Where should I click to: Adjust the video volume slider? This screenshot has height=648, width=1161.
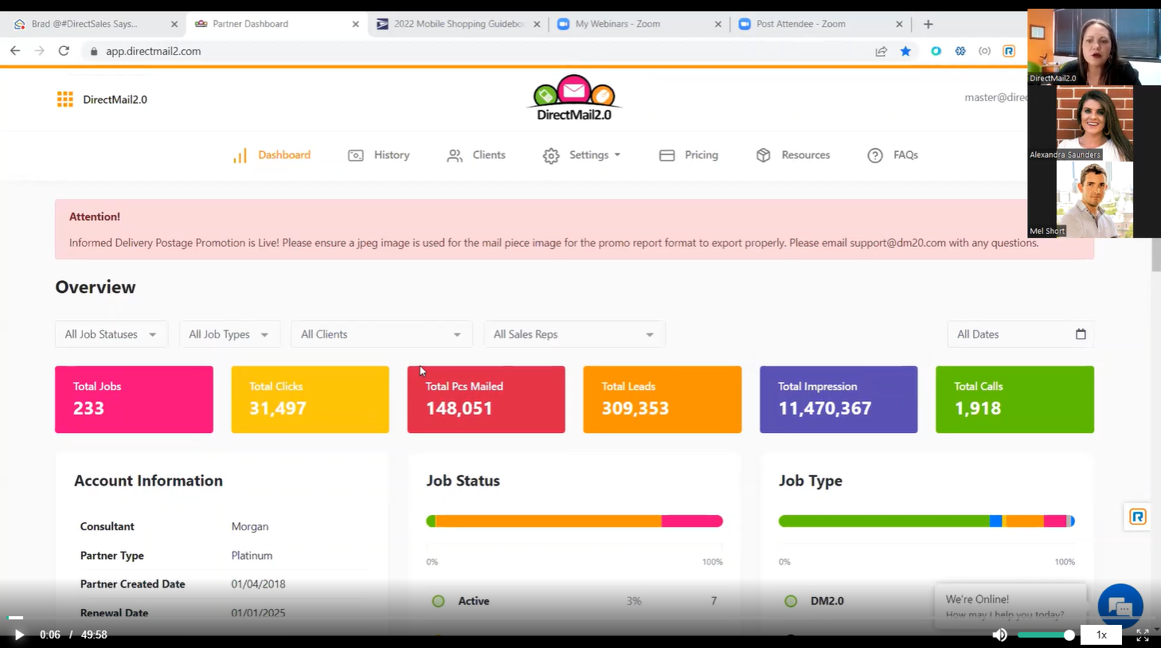1046,634
